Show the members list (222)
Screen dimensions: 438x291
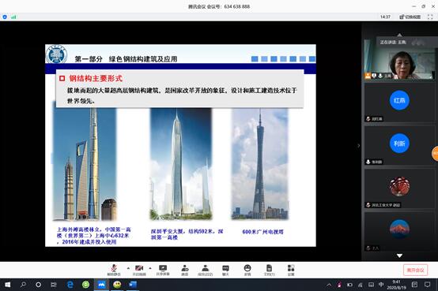tap(206, 270)
